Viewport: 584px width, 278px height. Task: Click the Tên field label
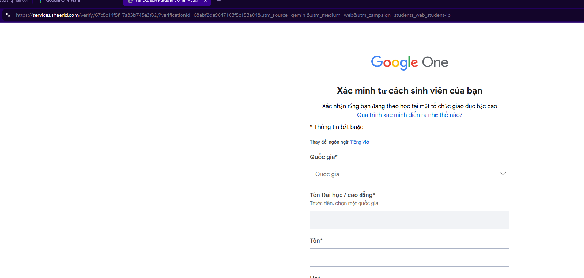point(316,240)
